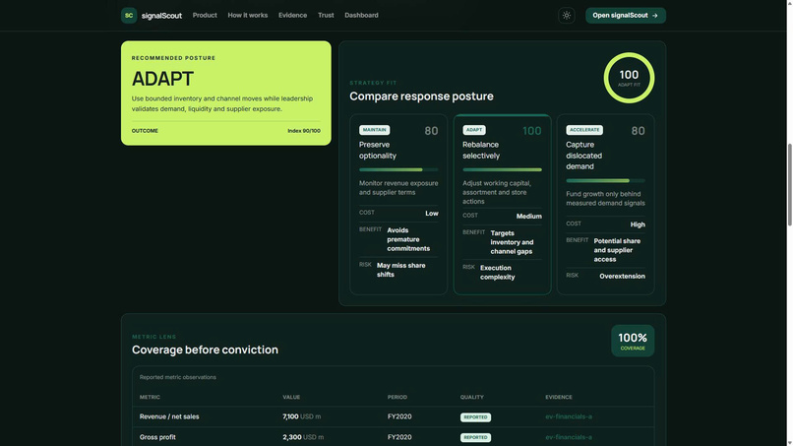Click the Adapt card score 100
793x446 pixels.
click(x=532, y=131)
